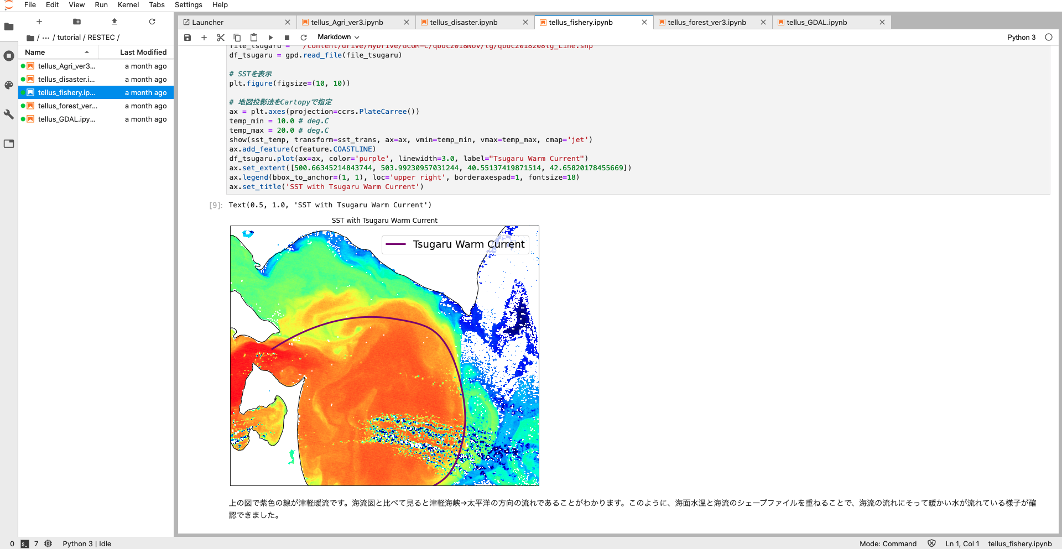Image resolution: width=1062 pixels, height=549 pixels.
Task: Open the Notebook Tools wrench panel
Action: [9, 114]
